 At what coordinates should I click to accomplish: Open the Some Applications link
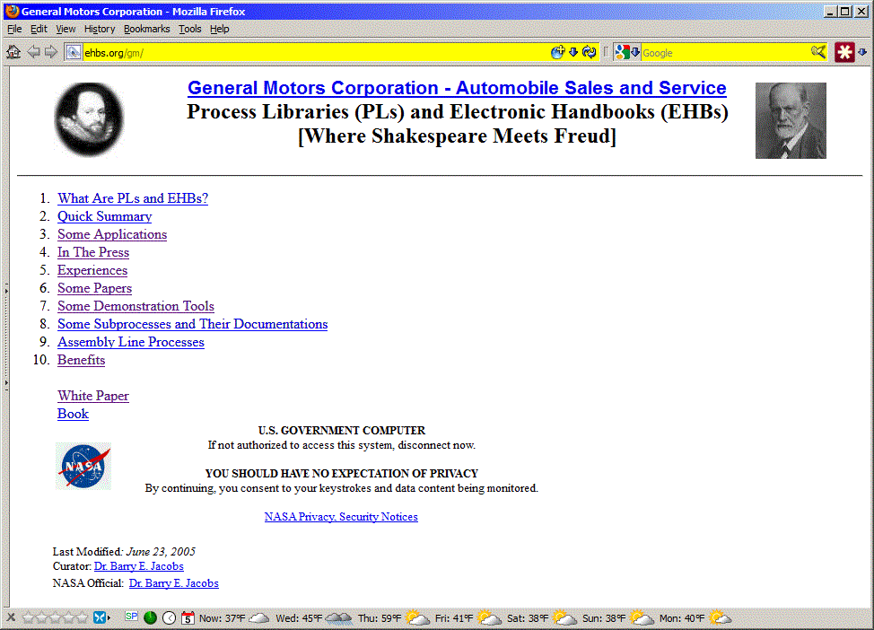click(112, 234)
